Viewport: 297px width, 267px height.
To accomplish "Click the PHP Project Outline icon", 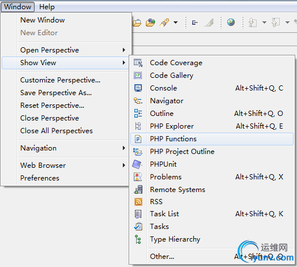I will pos(138,152).
